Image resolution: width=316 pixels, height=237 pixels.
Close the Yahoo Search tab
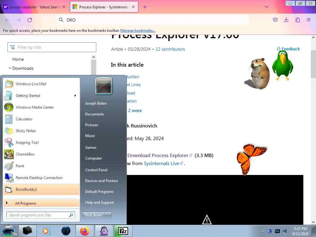(x=64, y=7)
